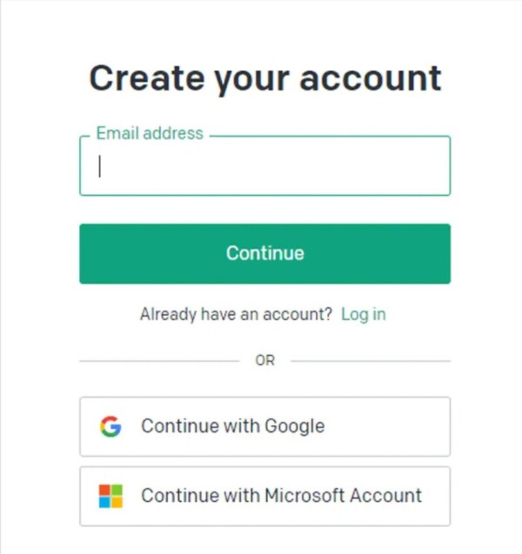Viewport: 522px width, 554px height.
Task: Choose Continue with Microsoft Account
Action: tap(265, 496)
